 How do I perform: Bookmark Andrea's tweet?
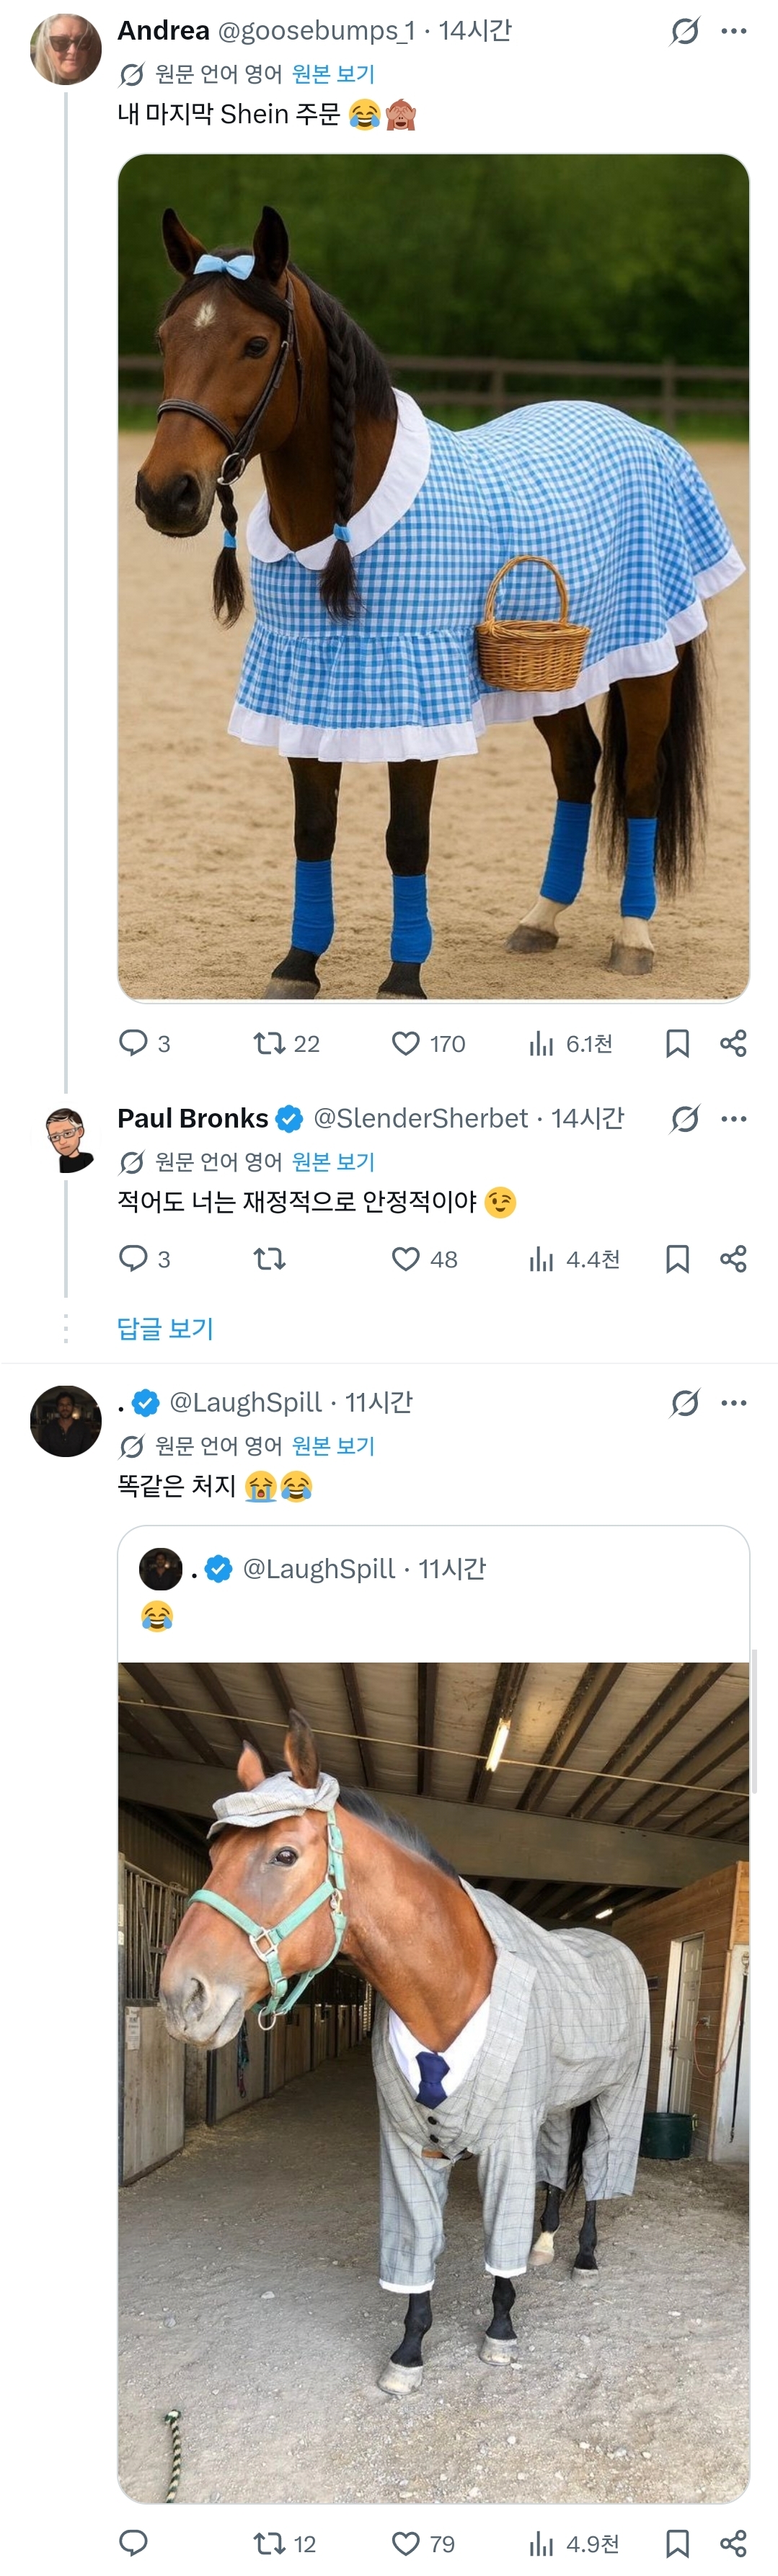point(677,1044)
